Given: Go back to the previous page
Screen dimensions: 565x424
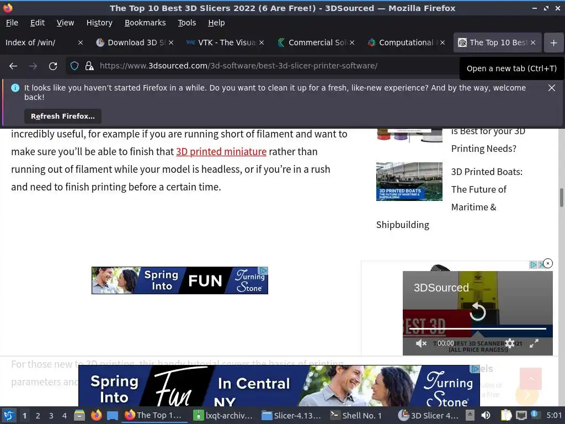Looking at the screenshot, I should [13, 66].
